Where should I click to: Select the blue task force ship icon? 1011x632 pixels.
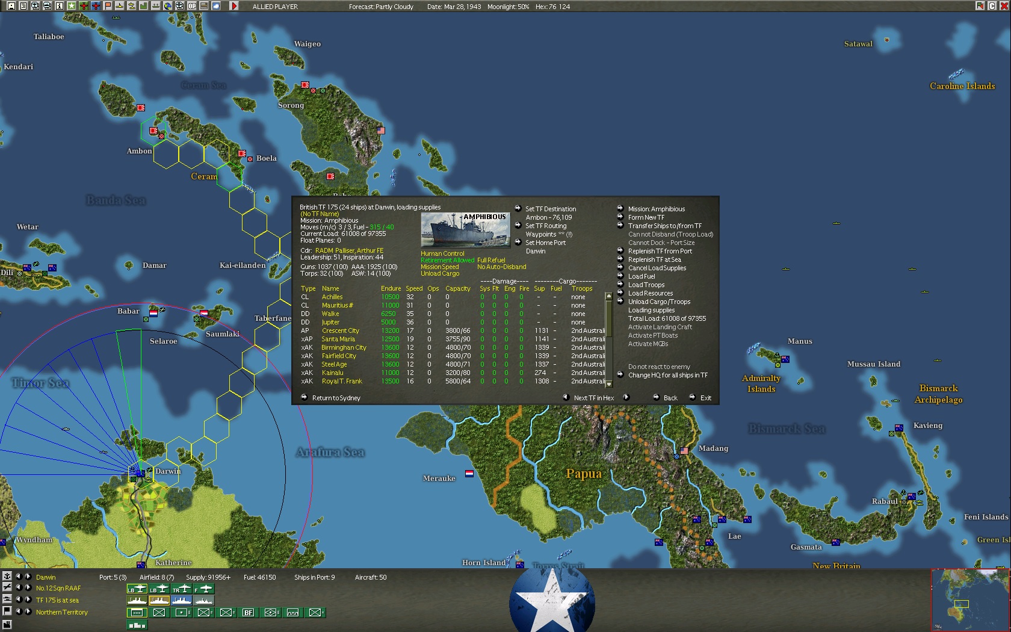click(x=182, y=600)
